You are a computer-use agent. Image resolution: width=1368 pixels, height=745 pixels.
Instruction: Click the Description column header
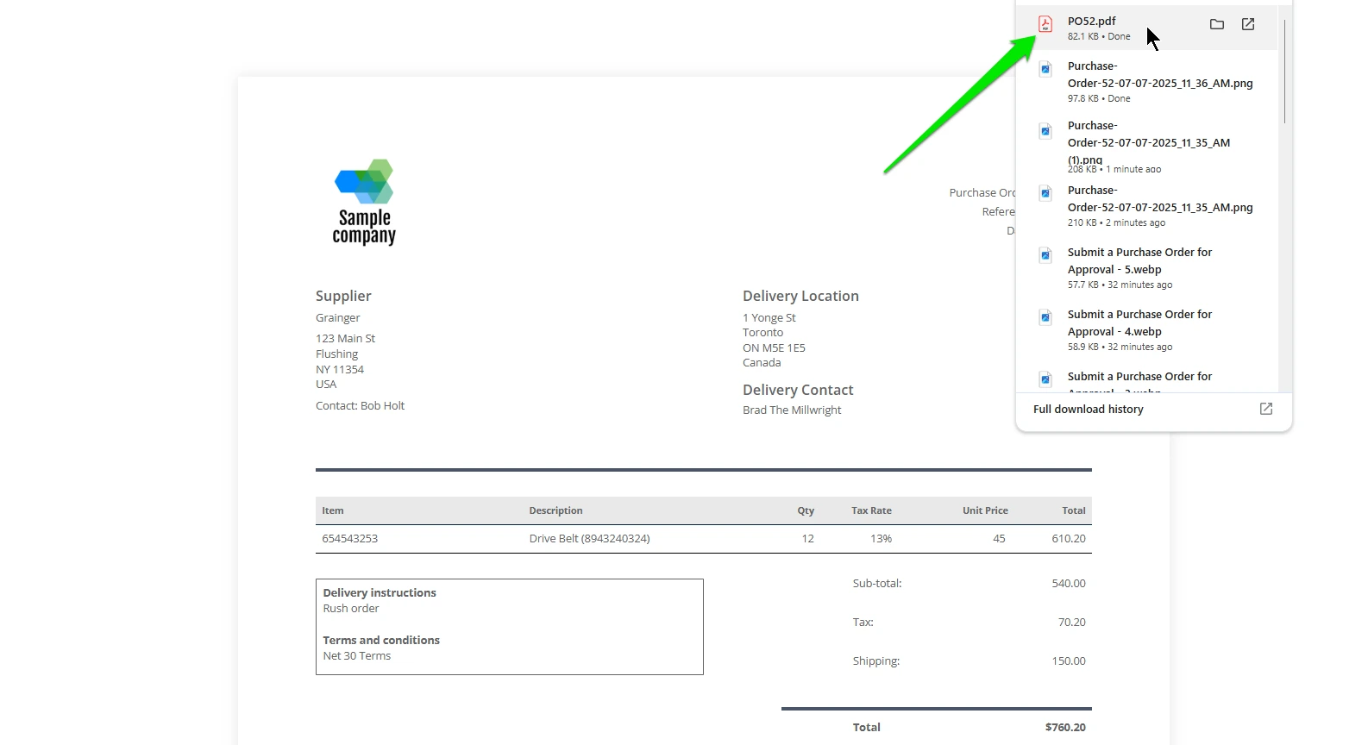pyautogui.click(x=555, y=510)
